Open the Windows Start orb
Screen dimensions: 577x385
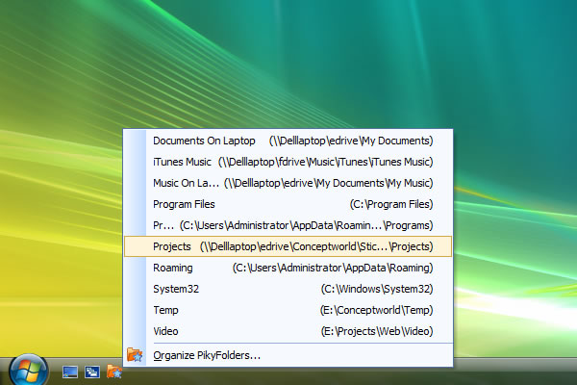click(x=28, y=370)
